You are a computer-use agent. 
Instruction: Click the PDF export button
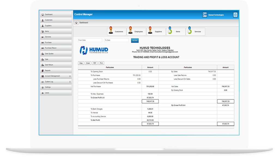coord(95,63)
